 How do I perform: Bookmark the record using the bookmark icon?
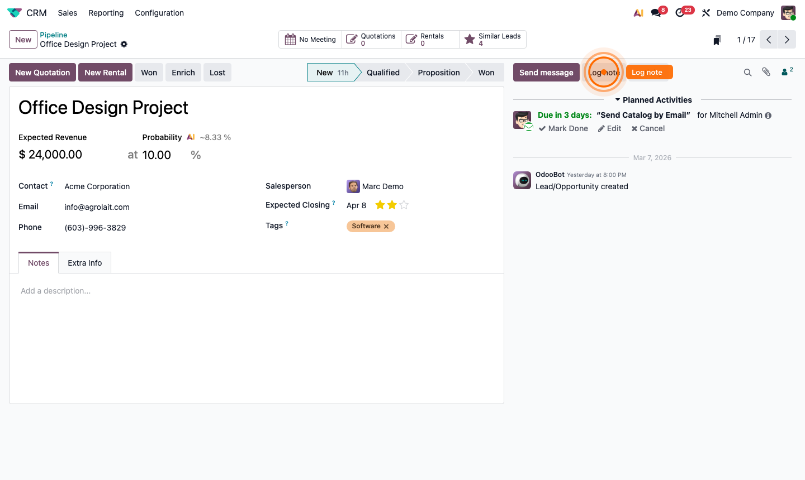click(717, 40)
